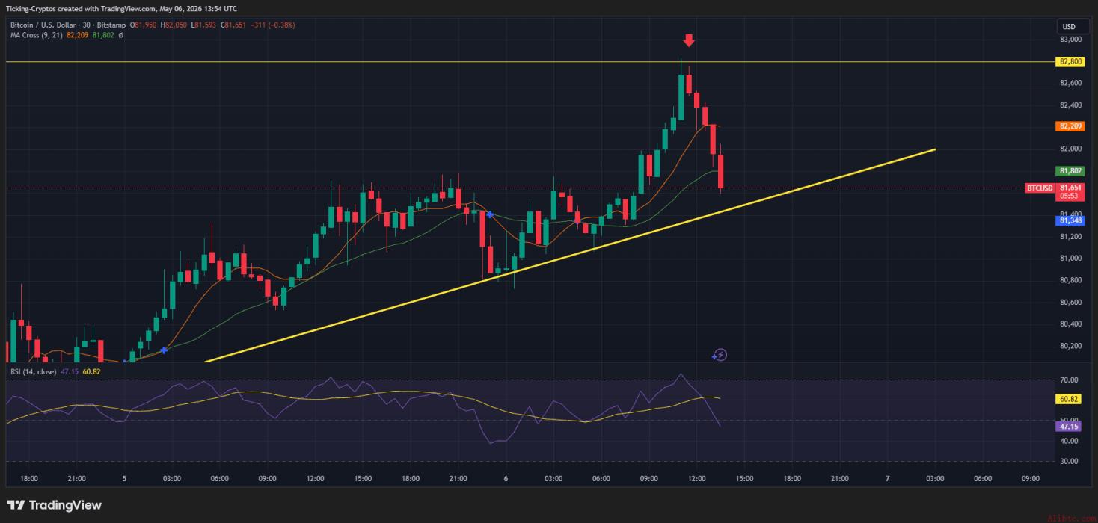
Task: Click date label 6 on time axis
Action: [506, 479]
